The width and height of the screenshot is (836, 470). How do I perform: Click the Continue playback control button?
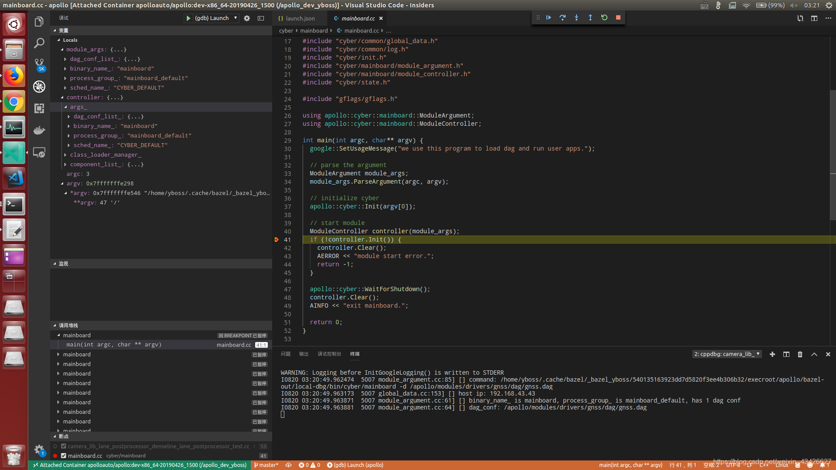548,17
